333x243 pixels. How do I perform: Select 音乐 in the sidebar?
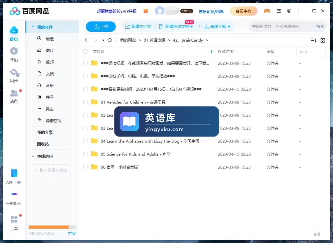pyautogui.click(x=50, y=86)
